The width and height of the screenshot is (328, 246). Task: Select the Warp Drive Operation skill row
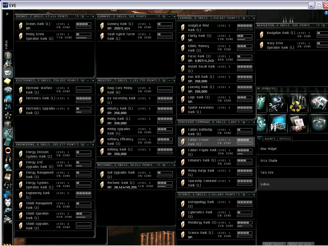click(292, 45)
